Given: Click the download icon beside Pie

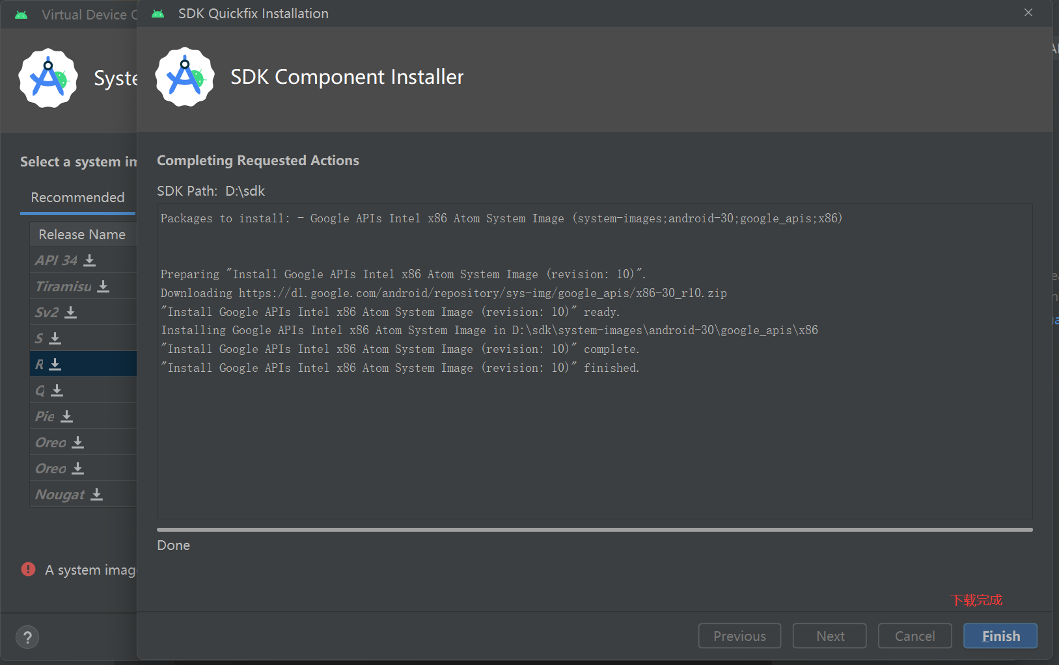Looking at the screenshot, I should click(x=66, y=417).
